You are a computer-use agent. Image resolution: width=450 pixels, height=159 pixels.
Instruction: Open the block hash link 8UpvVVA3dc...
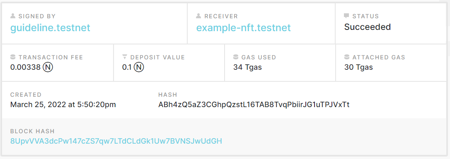[116, 141]
